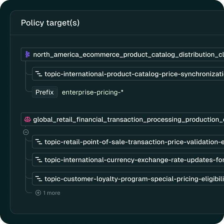
Task: Collapse the global_retail_financial topics list
Action: pos(26,132)
